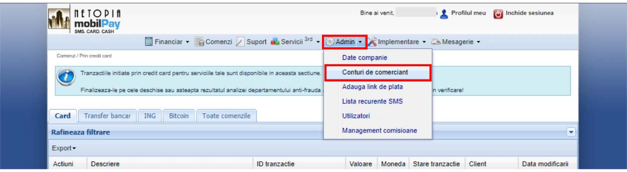Click the Comenzi menu icon
The image size is (627, 172).
[x=199, y=42]
